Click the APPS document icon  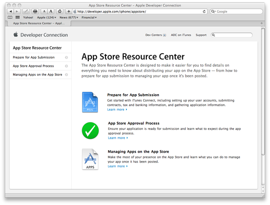(x=90, y=159)
